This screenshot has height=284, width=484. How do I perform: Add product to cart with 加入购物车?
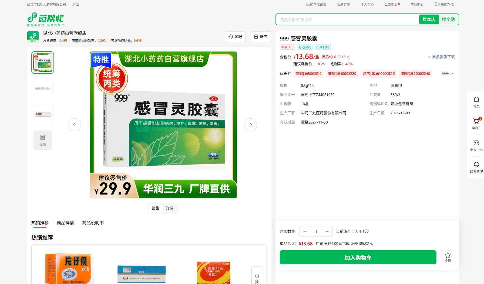click(x=358, y=257)
